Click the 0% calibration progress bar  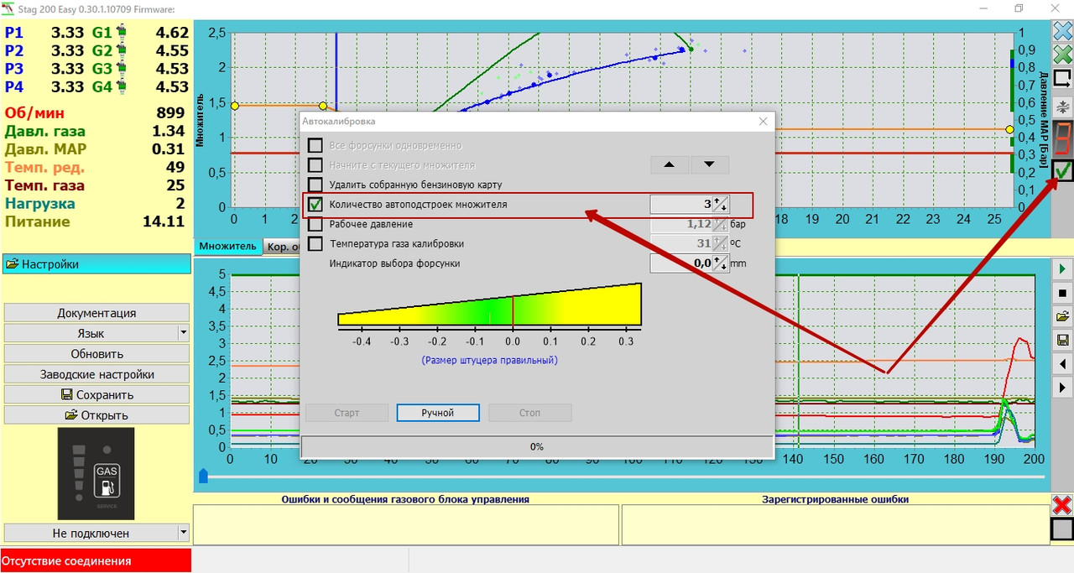pos(536,446)
